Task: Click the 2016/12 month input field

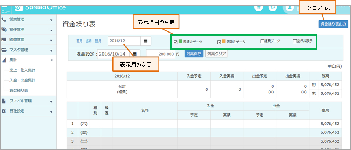Action: 124,41
